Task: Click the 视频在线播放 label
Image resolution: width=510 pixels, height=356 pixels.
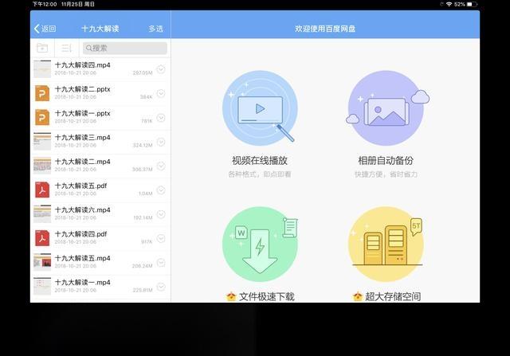Action: 260,160
